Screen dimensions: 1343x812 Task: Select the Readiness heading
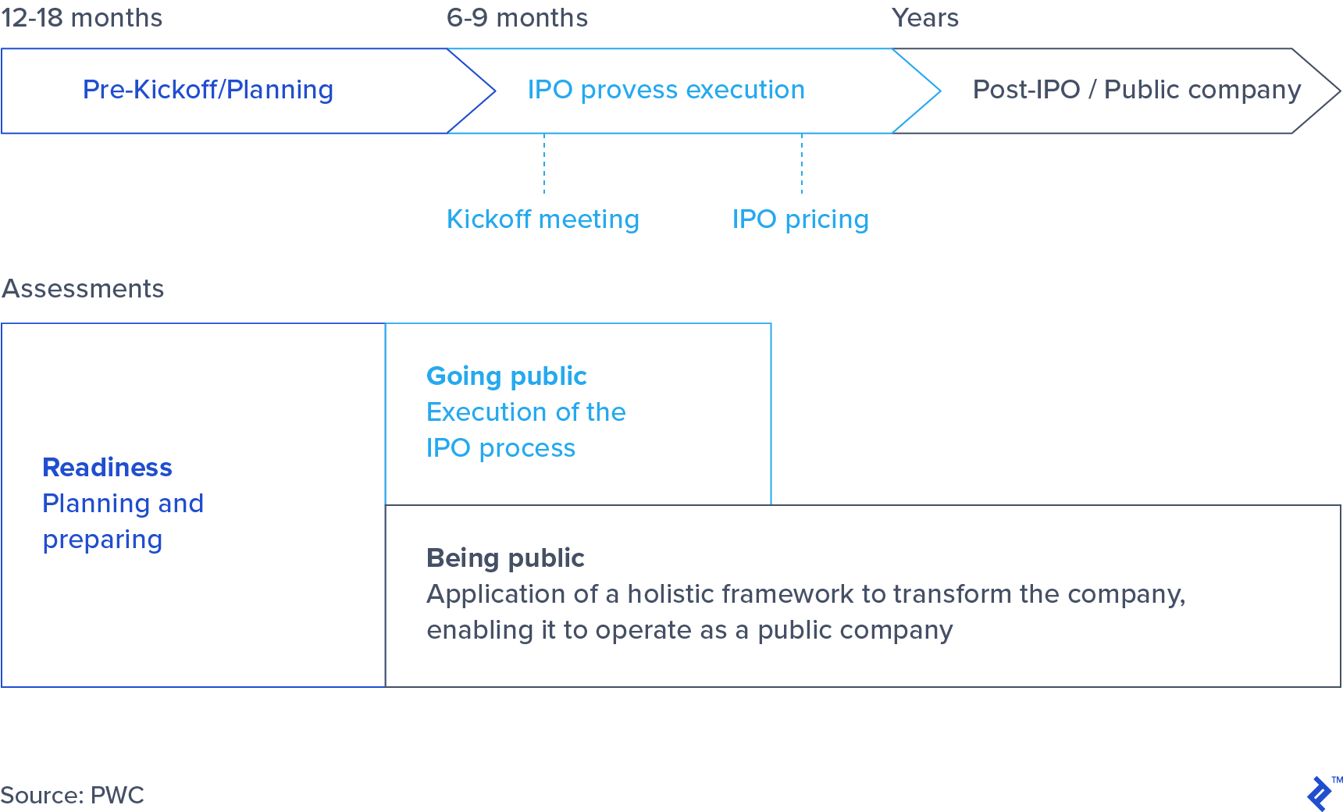(x=107, y=468)
